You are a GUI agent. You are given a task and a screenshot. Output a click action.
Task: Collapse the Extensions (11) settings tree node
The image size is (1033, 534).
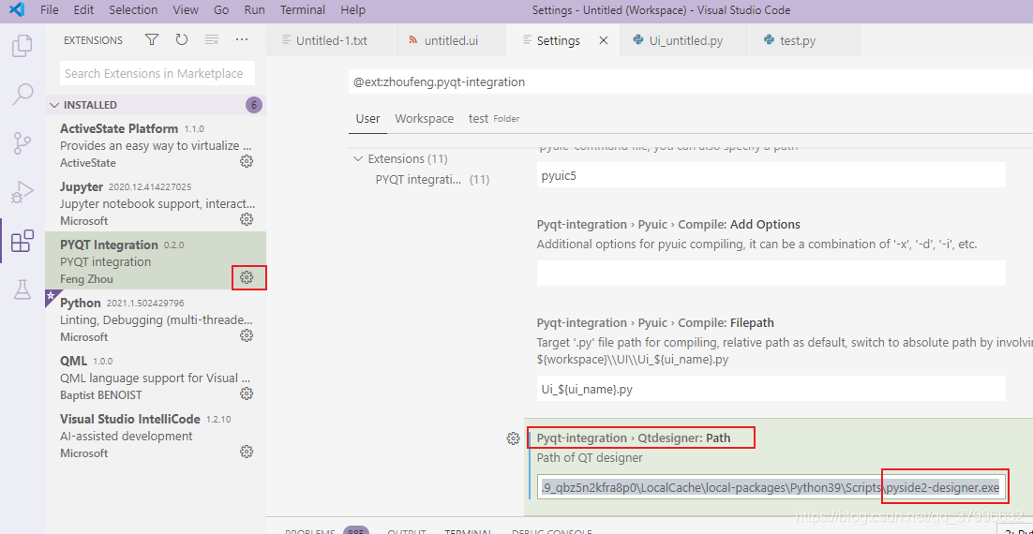click(358, 158)
